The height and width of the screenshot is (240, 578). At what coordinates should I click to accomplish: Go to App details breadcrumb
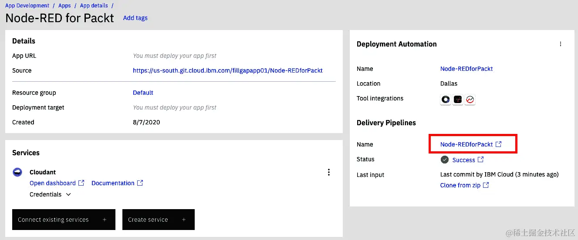coord(94,6)
